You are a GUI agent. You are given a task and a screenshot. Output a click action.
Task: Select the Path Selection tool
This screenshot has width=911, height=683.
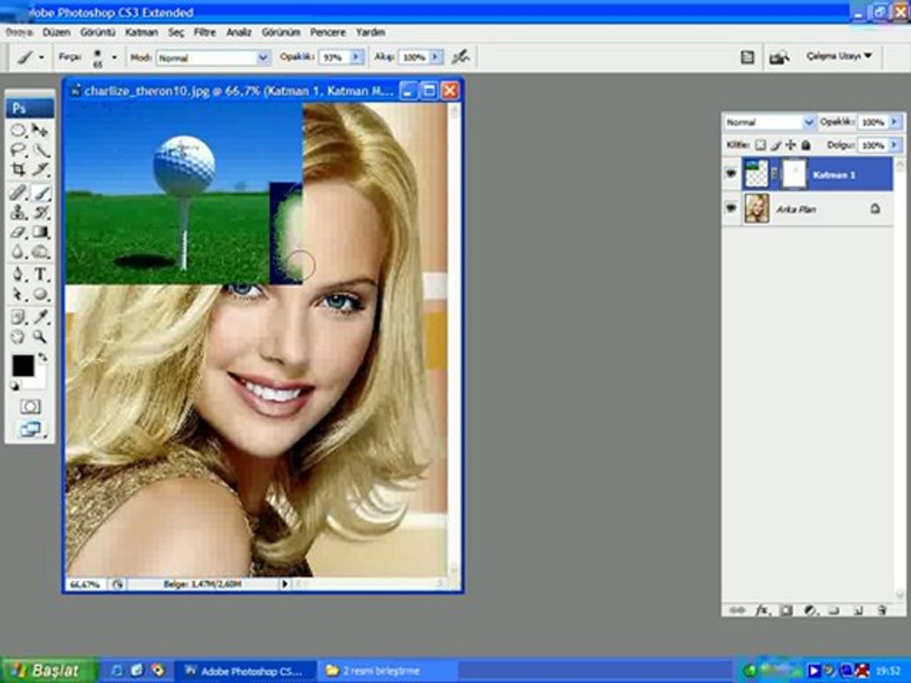[18, 294]
